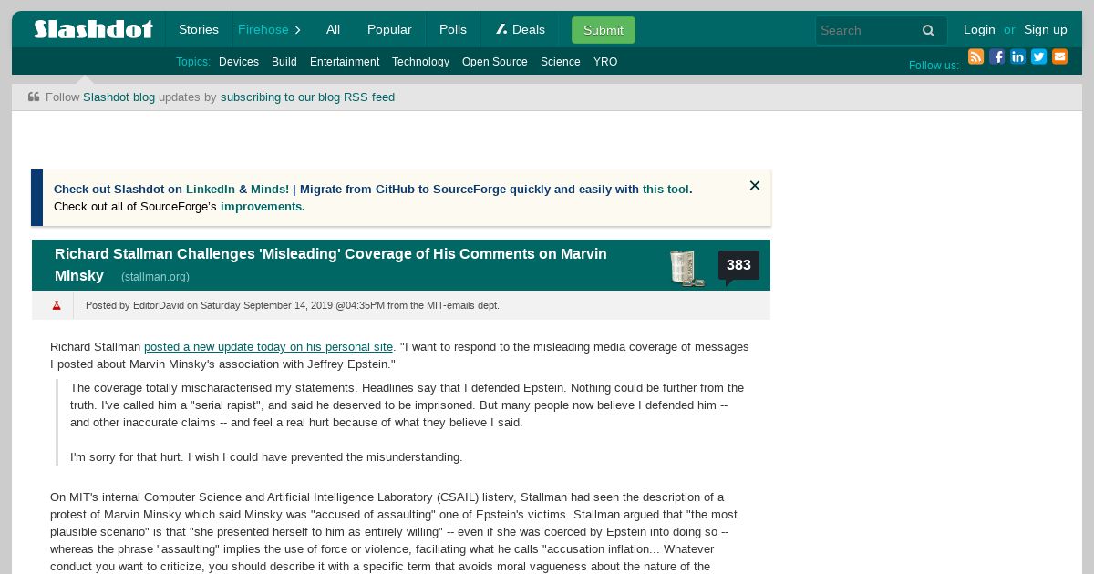The image size is (1094, 574).
Task: Open the Polls page
Action: 453,29
